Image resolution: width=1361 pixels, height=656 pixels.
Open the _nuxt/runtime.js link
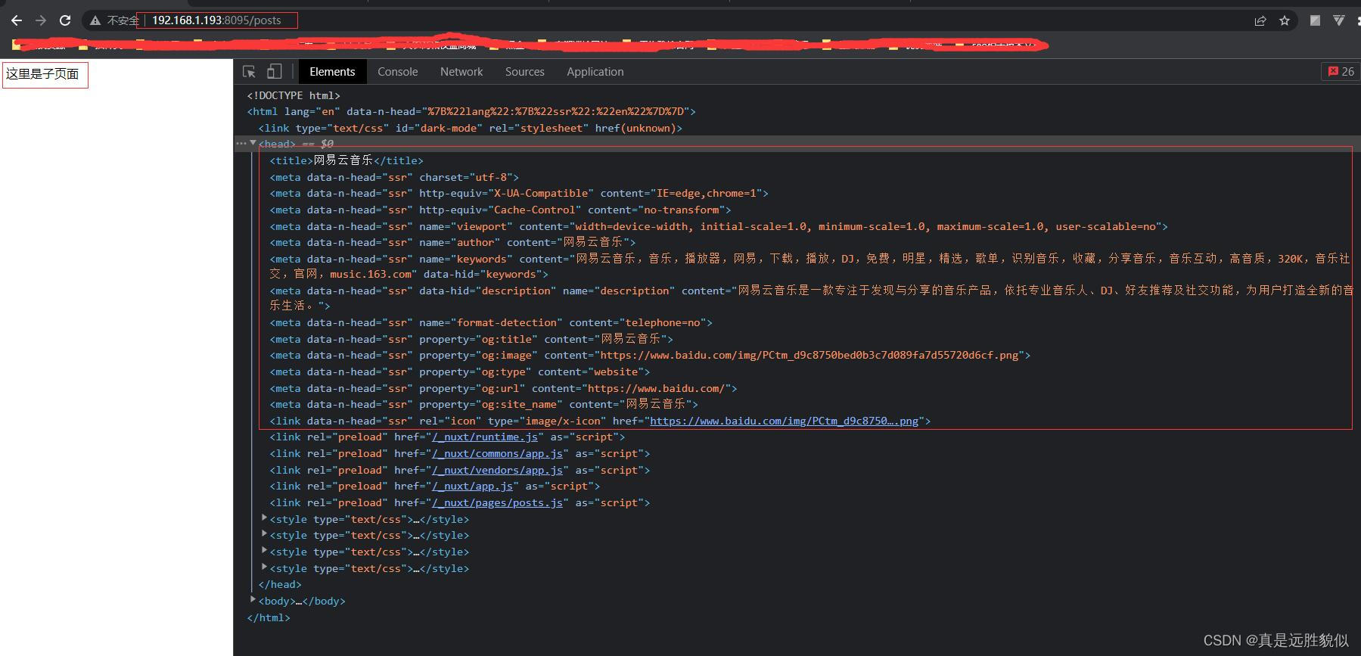click(x=485, y=437)
